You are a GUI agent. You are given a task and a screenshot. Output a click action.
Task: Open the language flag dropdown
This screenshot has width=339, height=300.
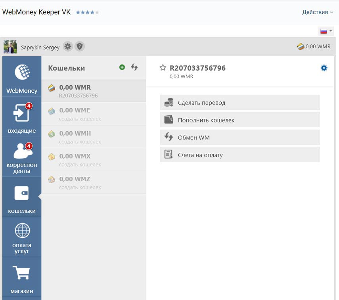point(326,31)
